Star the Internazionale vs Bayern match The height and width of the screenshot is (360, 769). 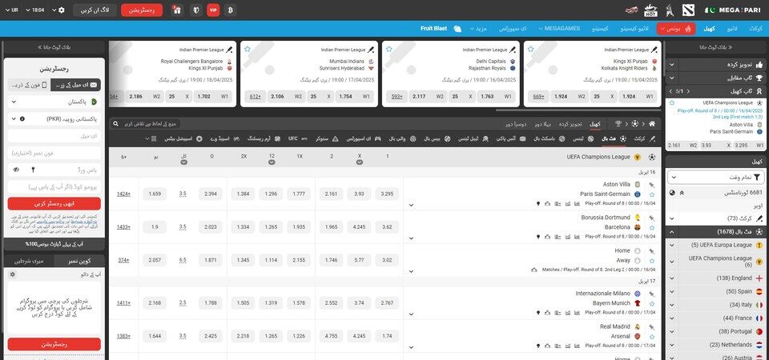tap(652, 304)
